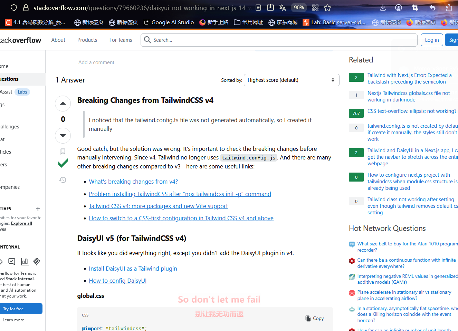Viewport: 458px width, 331px height.
Task: Bookmark this page with the star icon
Action: 327,8
